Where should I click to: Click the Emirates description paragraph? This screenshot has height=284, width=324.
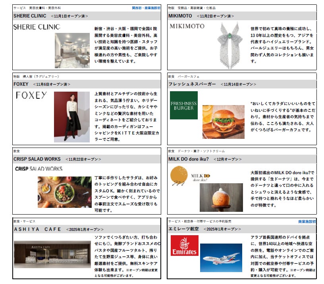click(283, 256)
